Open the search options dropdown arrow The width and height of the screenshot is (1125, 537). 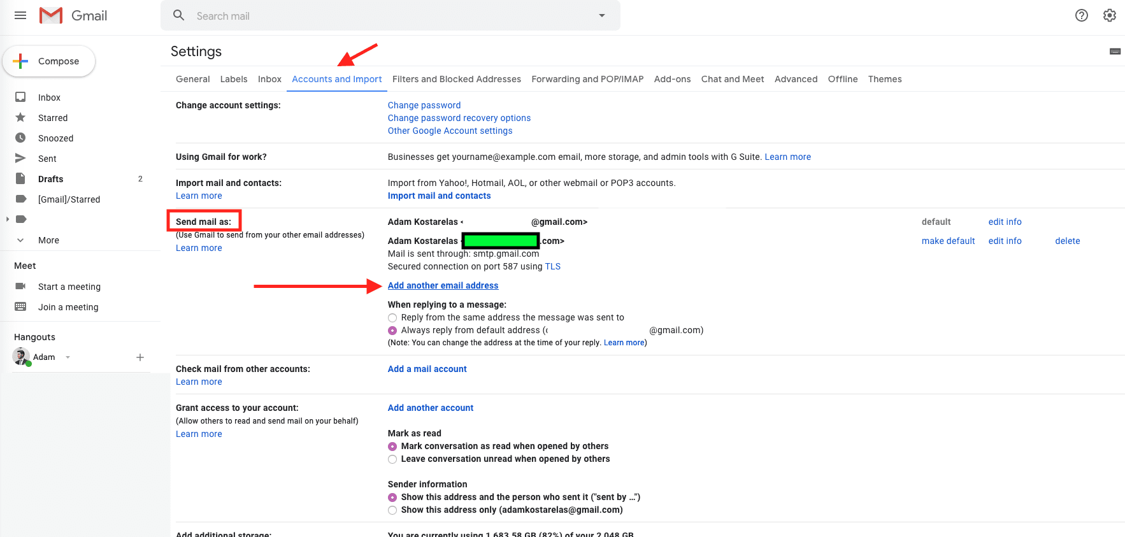click(601, 15)
